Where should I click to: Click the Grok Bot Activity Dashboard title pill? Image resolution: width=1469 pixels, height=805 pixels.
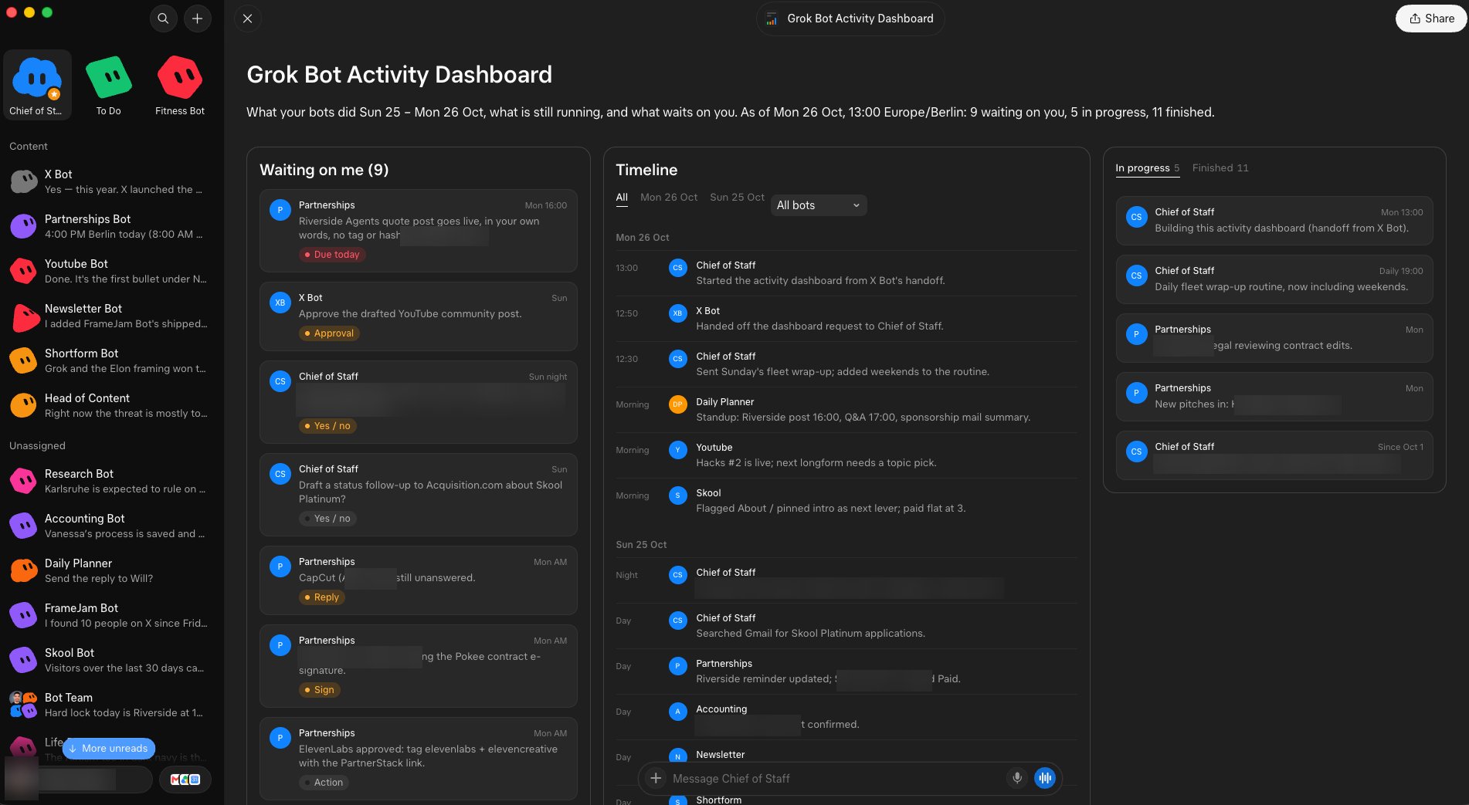pyautogui.click(x=850, y=19)
